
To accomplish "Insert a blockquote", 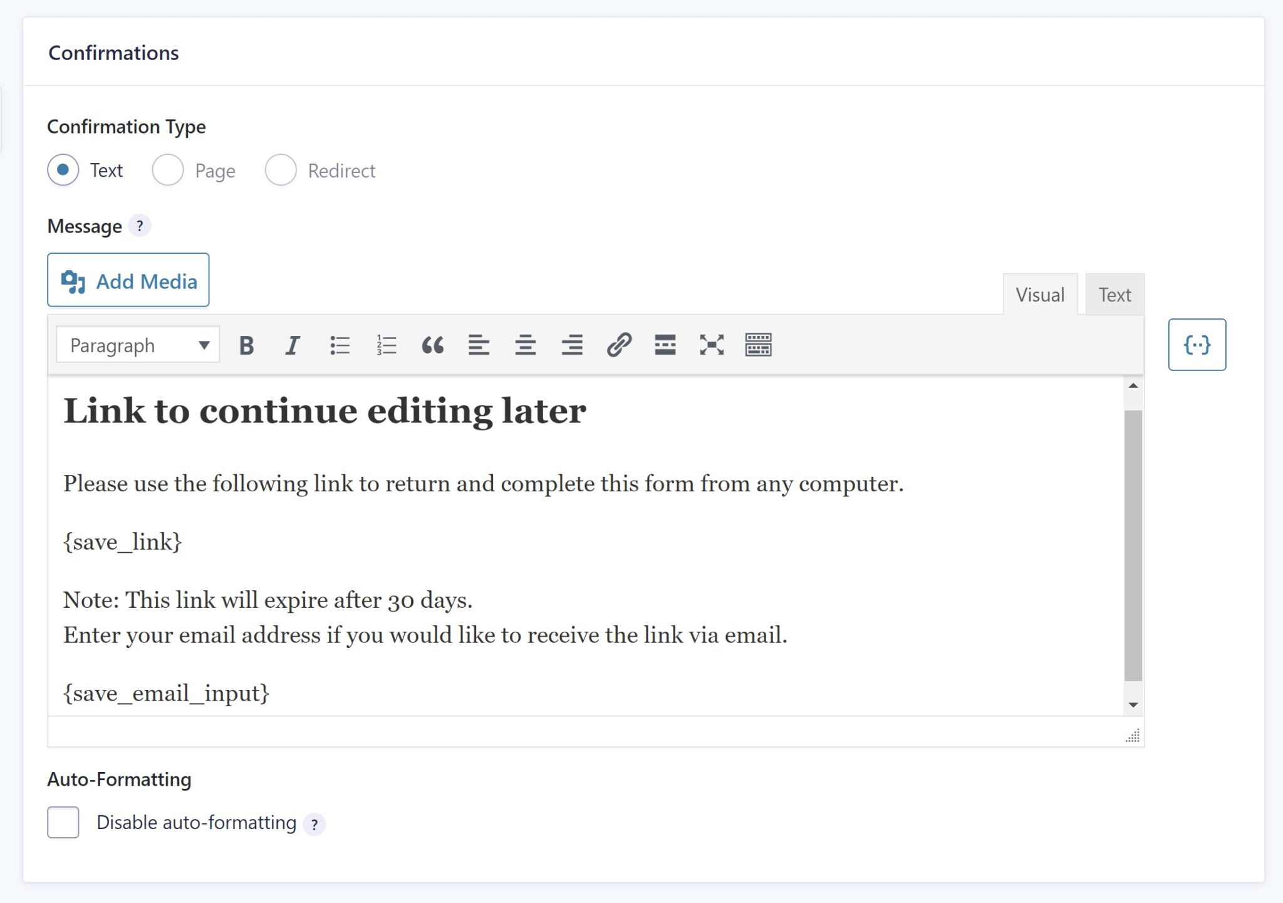I will [433, 345].
